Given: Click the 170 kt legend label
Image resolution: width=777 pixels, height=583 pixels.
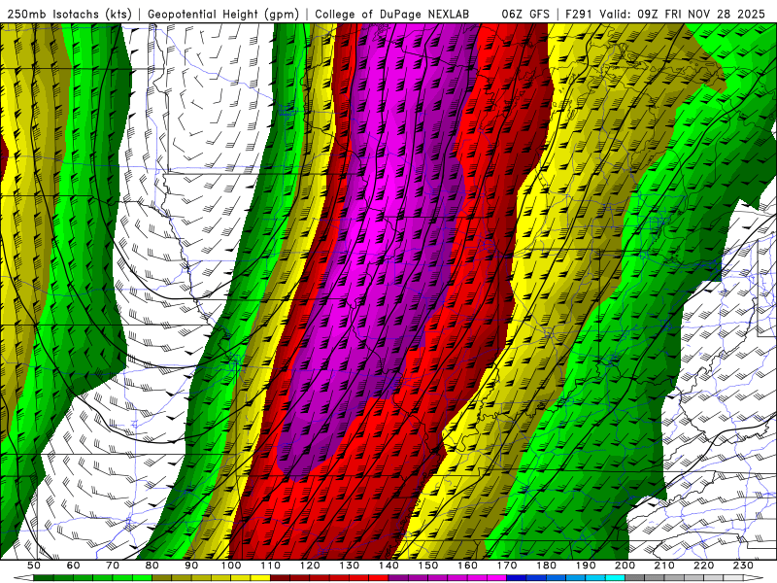Looking at the screenshot, I should click(x=507, y=566).
